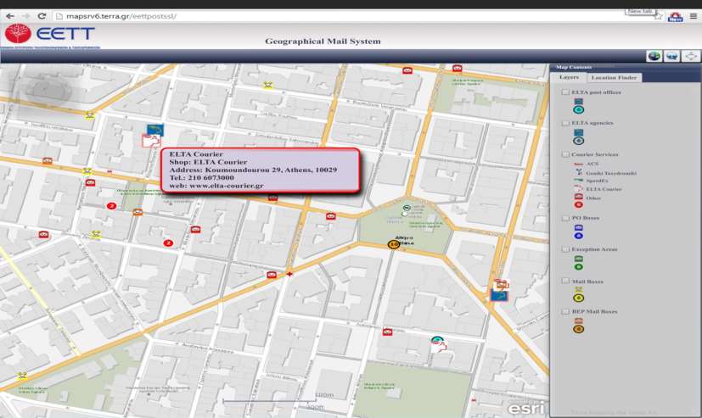Click the yellow mailbox icon under Mail Boxes
Image resolution: width=702 pixels, height=418 pixels.
pyautogui.click(x=578, y=290)
